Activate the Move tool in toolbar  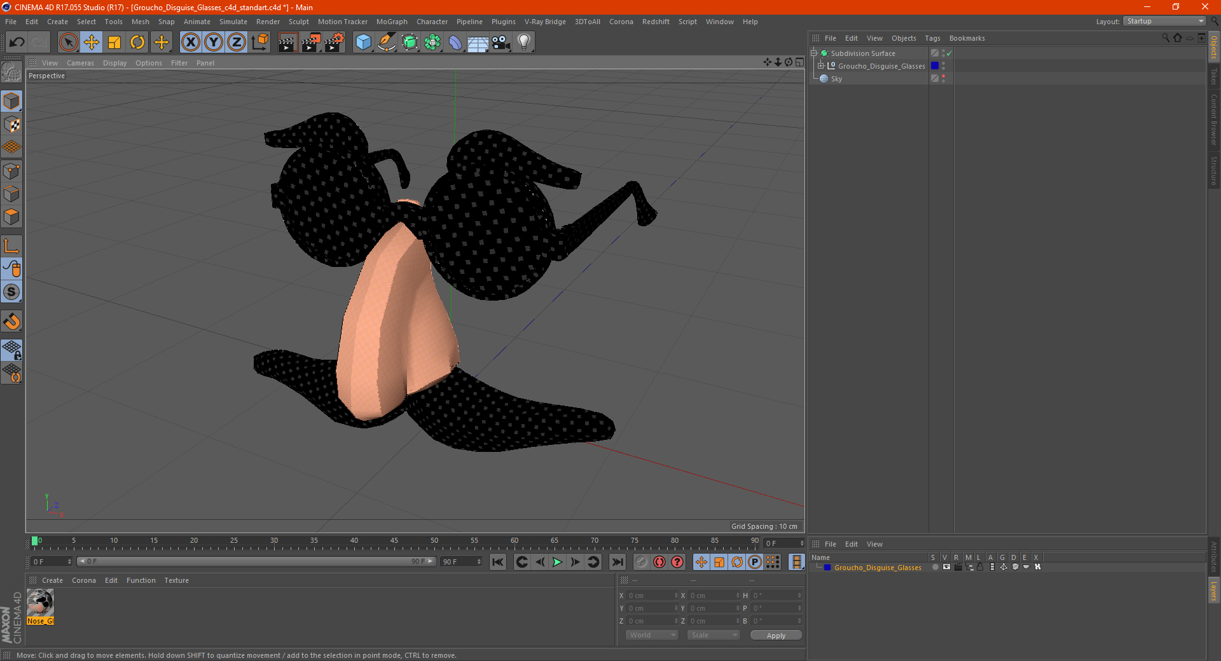pyautogui.click(x=92, y=43)
